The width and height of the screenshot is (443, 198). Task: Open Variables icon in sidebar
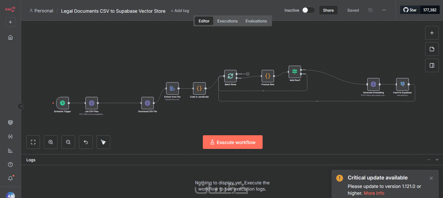click(x=10, y=137)
